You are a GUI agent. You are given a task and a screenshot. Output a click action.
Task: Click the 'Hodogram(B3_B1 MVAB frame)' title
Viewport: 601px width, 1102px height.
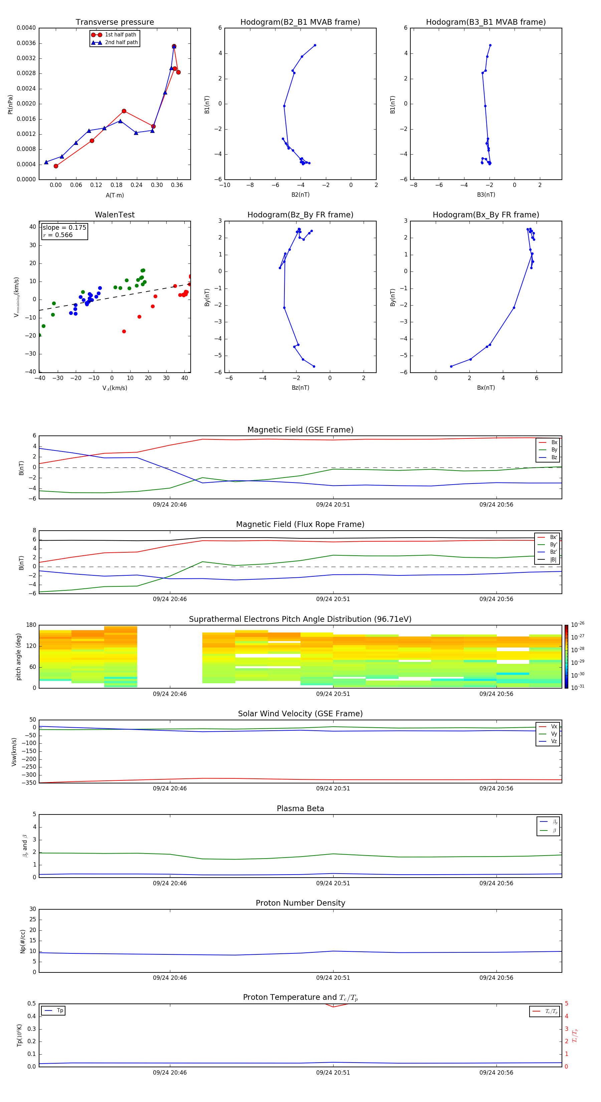[x=486, y=22]
